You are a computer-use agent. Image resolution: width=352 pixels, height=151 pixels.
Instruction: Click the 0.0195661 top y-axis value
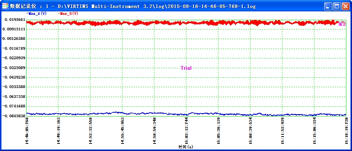coord(15,20)
